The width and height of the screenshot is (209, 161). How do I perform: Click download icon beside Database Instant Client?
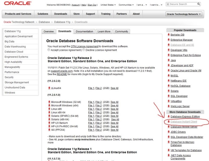pos(169,122)
